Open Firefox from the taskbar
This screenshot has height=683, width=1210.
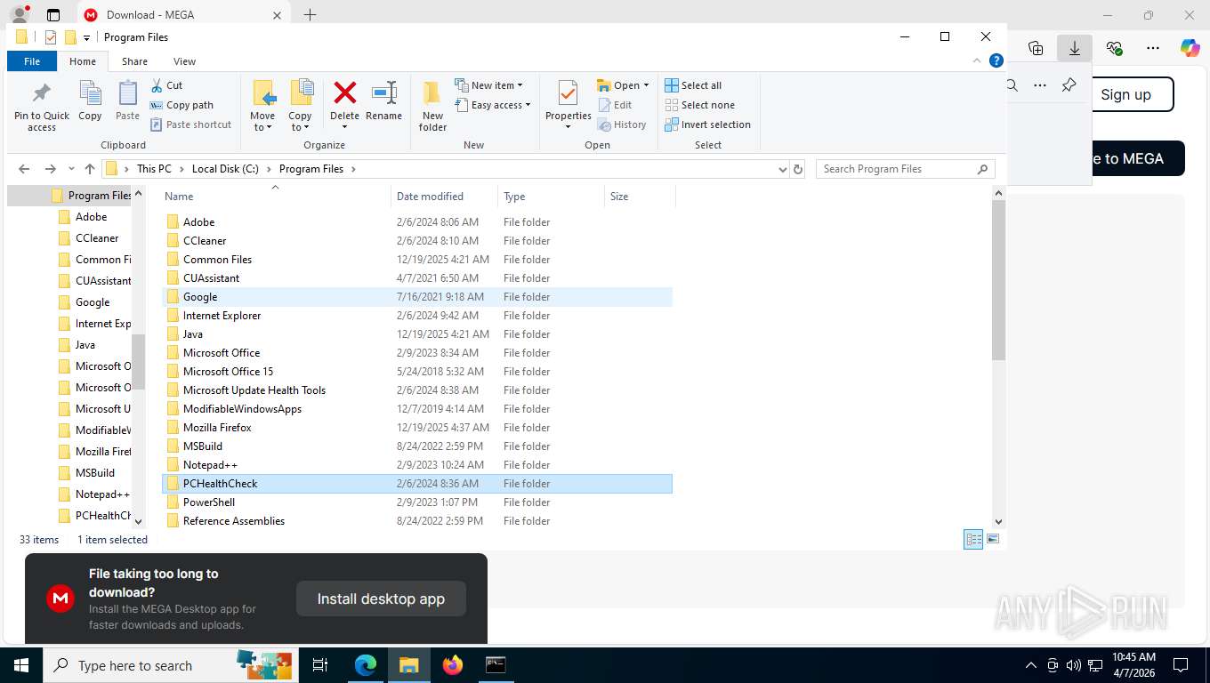453,664
